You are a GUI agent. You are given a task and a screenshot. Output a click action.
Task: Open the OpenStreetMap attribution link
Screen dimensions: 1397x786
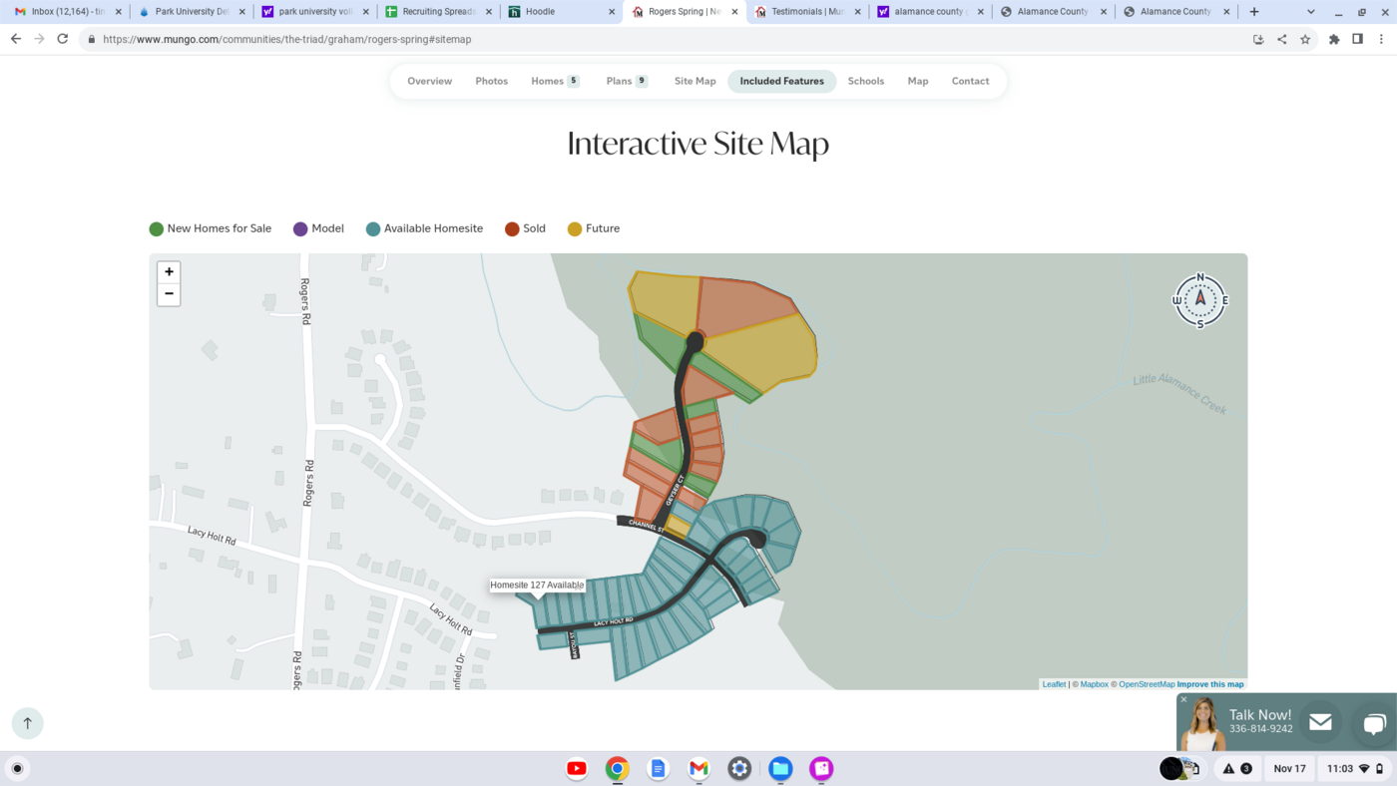click(x=1146, y=684)
